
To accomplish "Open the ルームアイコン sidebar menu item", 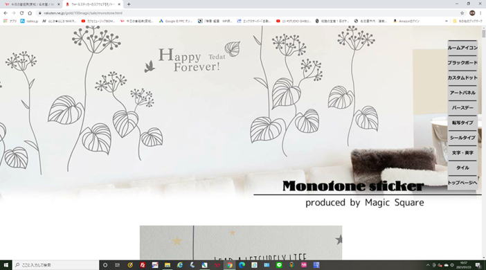I will 462,48.
